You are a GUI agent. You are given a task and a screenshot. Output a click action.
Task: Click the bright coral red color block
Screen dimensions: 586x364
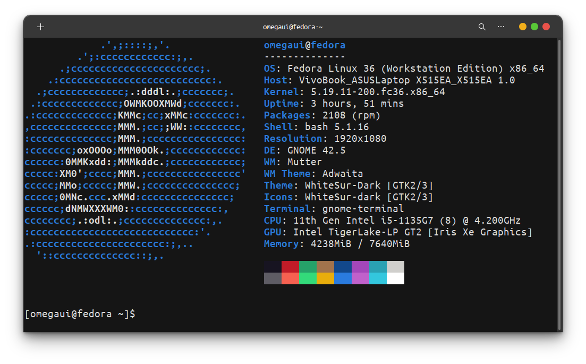[291, 278]
